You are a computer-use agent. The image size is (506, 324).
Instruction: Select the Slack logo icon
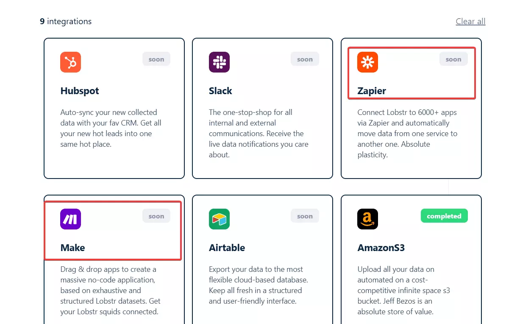[x=219, y=62]
